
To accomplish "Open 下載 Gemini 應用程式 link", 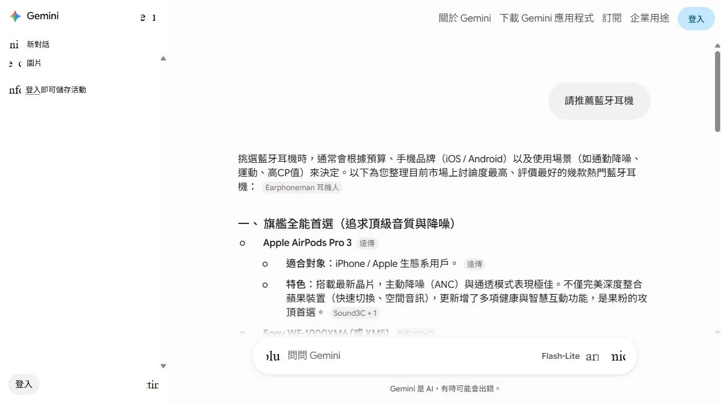I will 547,18.
